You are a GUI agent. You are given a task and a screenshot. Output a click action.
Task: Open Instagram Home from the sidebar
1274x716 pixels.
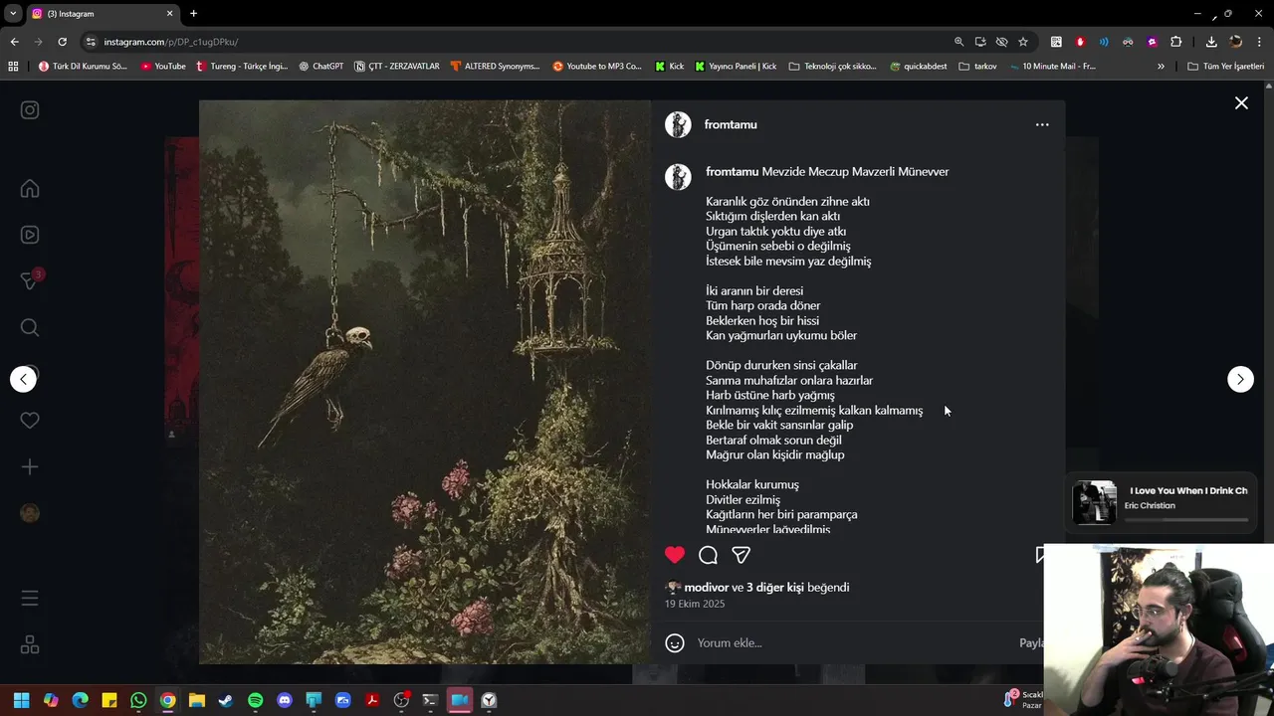coord(30,189)
